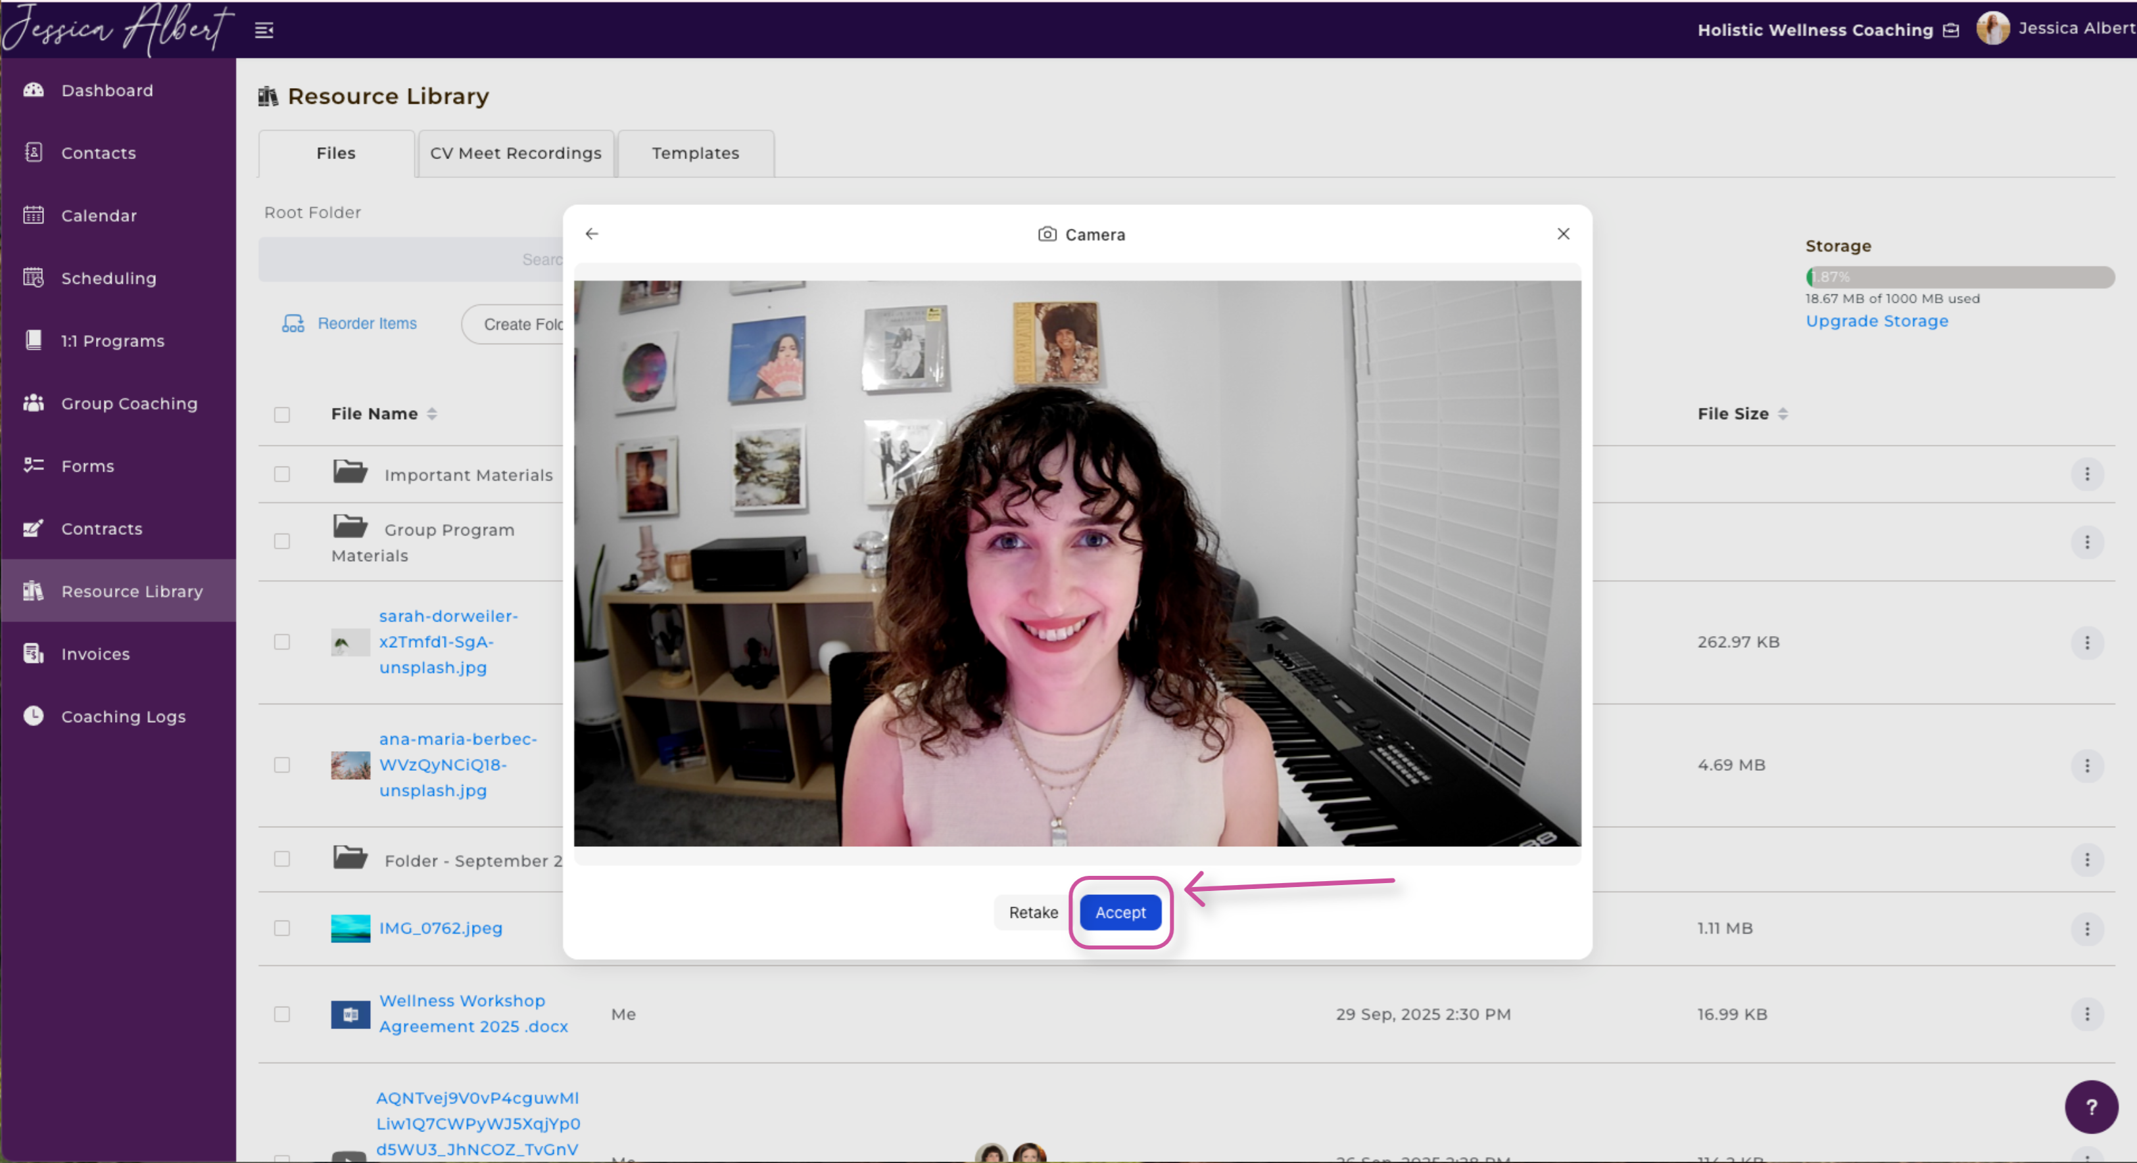This screenshot has height=1163, width=2137.
Task: Open Coaching Logs clock icon
Action: click(x=33, y=716)
